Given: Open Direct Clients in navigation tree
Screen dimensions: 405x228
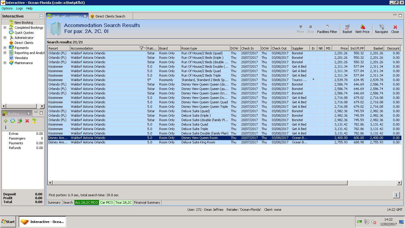Looking at the screenshot, I should click(x=24, y=43).
